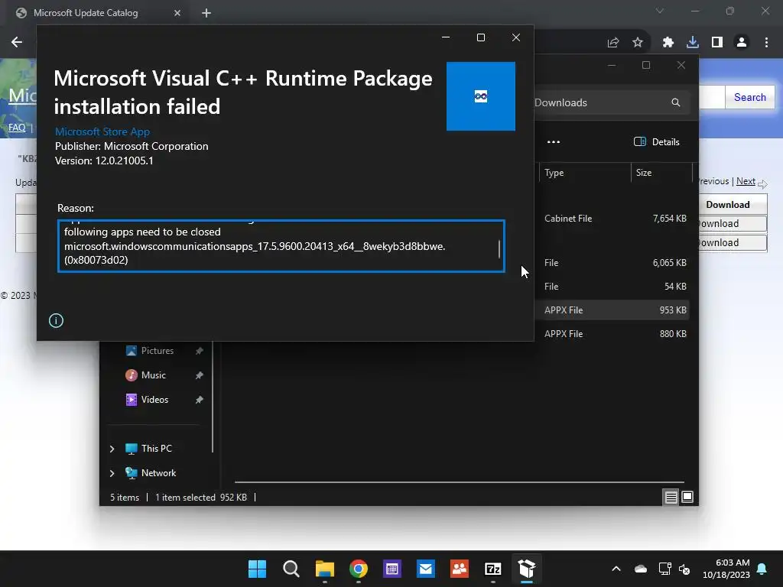Click the Next link on catalog page
Image resolution: width=783 pixels, height=587 pixels.
coord(746,181)
